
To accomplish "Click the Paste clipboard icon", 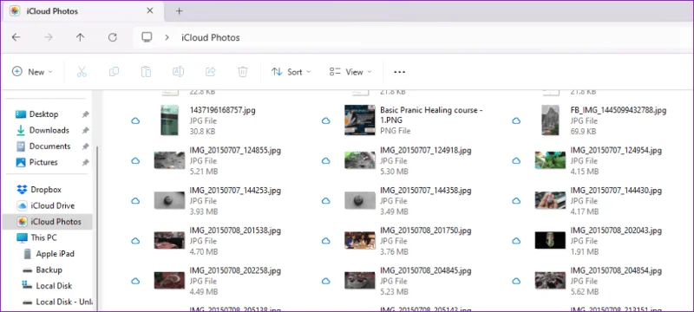I will click(146, 72).
